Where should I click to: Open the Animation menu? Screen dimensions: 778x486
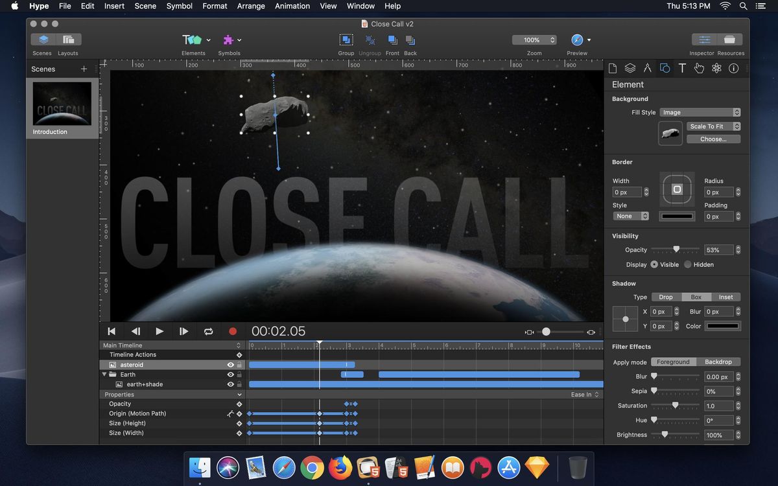tap(292, 6)
